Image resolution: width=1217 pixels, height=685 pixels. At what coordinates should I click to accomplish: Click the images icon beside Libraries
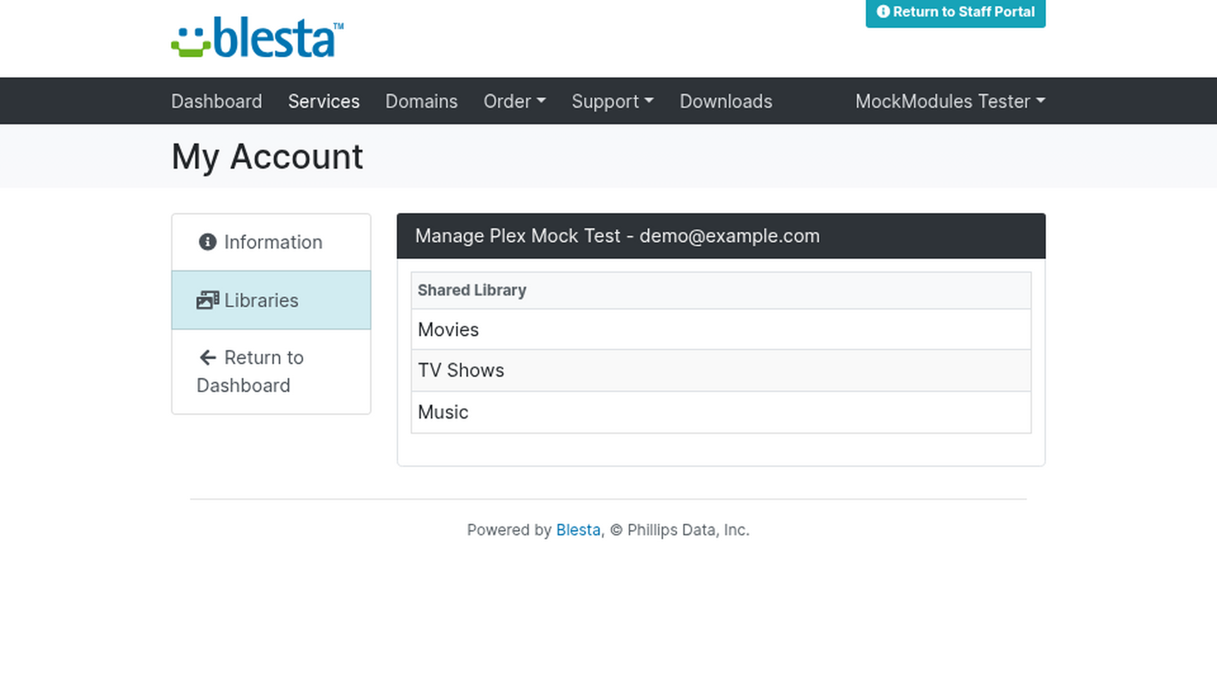click(x=208, y=300)
